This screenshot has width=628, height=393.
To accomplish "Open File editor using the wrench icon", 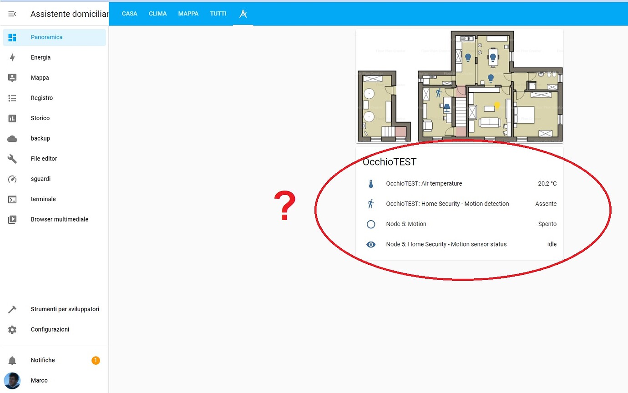I will pos(12,158).
